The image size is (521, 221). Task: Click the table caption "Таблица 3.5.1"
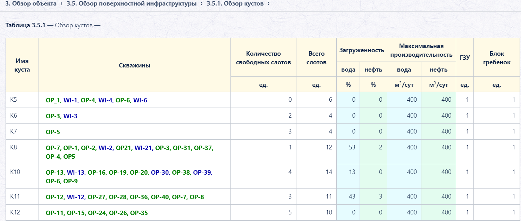(26, 25)
